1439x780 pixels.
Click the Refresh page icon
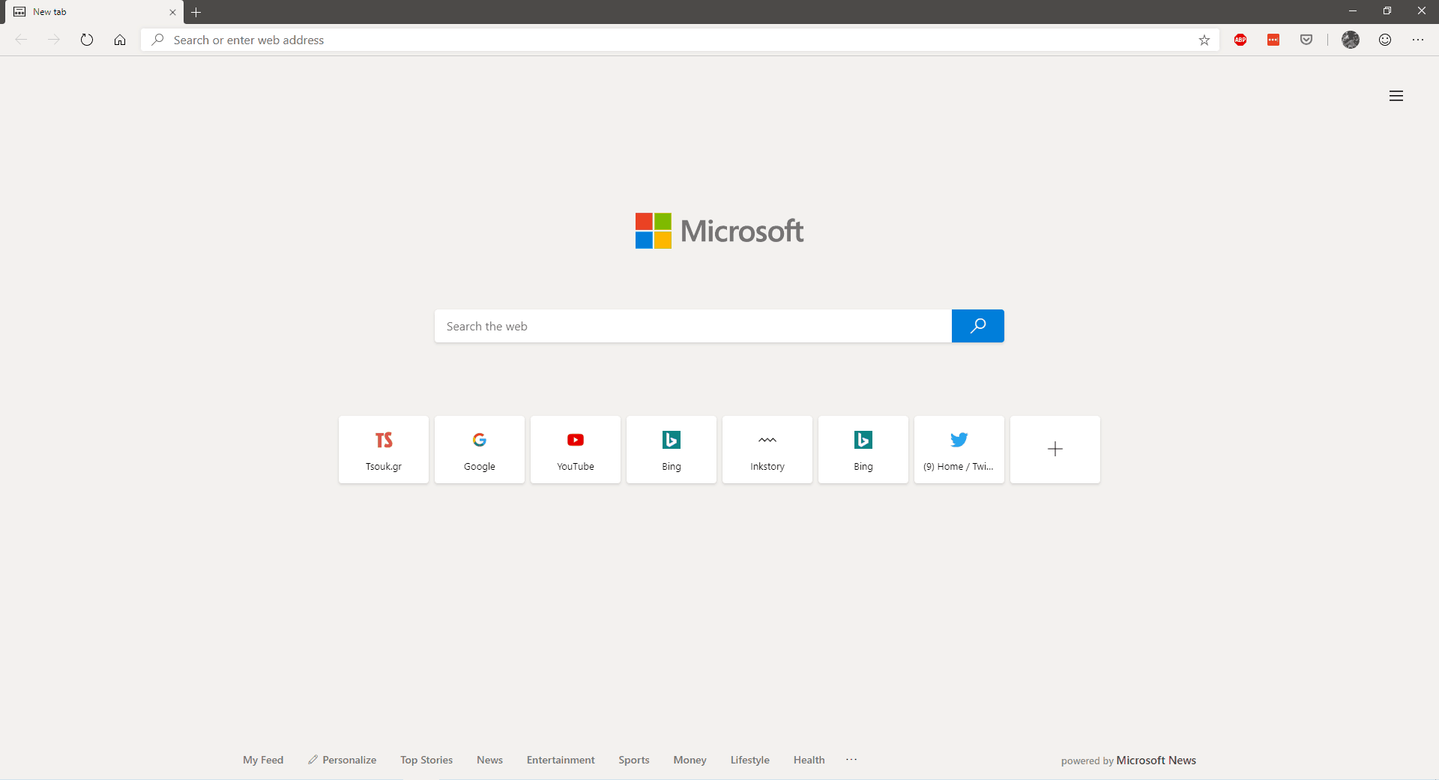tap(87, 40)
